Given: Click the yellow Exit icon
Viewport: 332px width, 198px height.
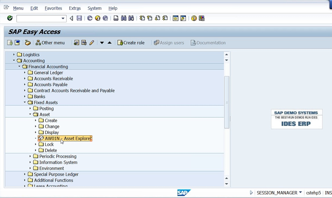Looking at the screenshot, I should point(98,18).
